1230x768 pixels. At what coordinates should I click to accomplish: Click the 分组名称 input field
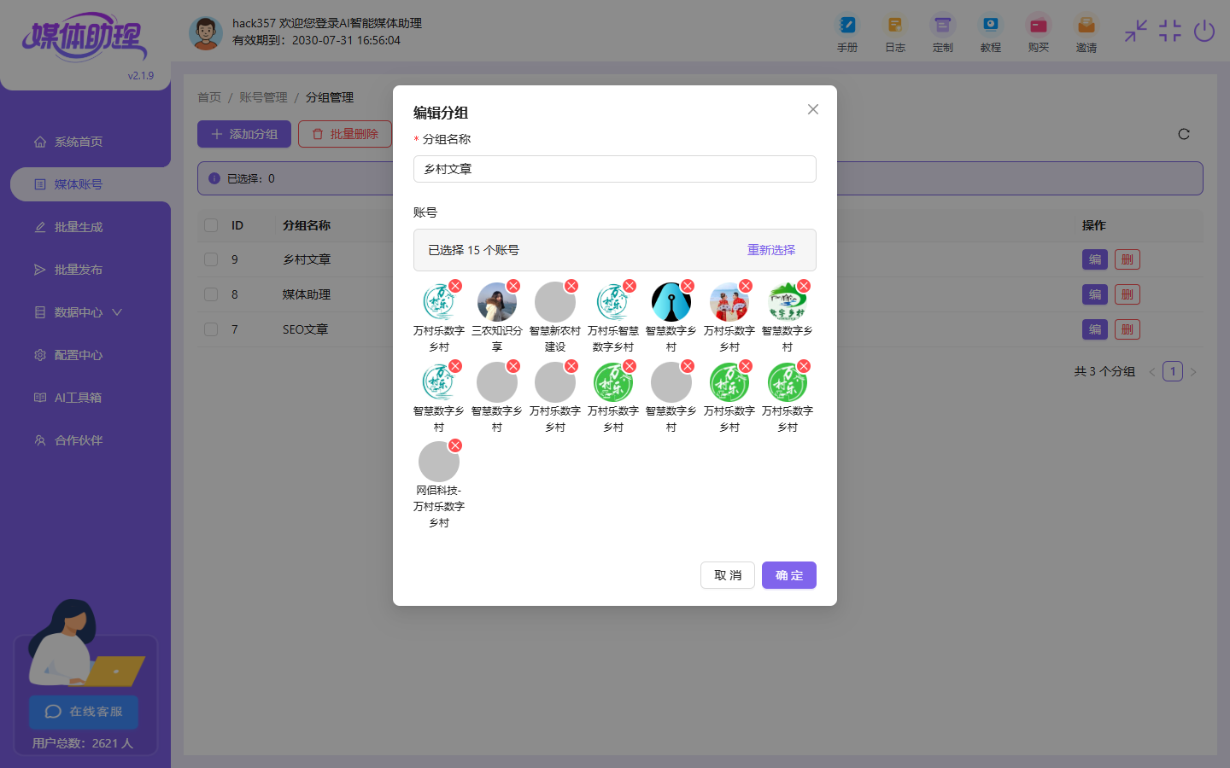(614, 169)
